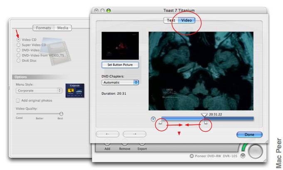Click the blue video timeline bar
Viewport: 283px width, 170px height.
[x=207, y=119]
